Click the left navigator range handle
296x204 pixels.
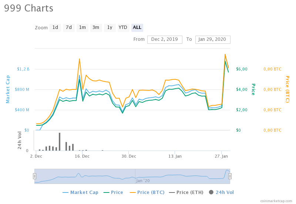pyautogui.click(x=34, y=176)
